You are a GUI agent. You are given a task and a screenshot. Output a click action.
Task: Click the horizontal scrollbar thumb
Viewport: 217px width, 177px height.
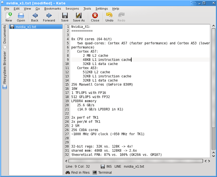click(x=136, y=161)
